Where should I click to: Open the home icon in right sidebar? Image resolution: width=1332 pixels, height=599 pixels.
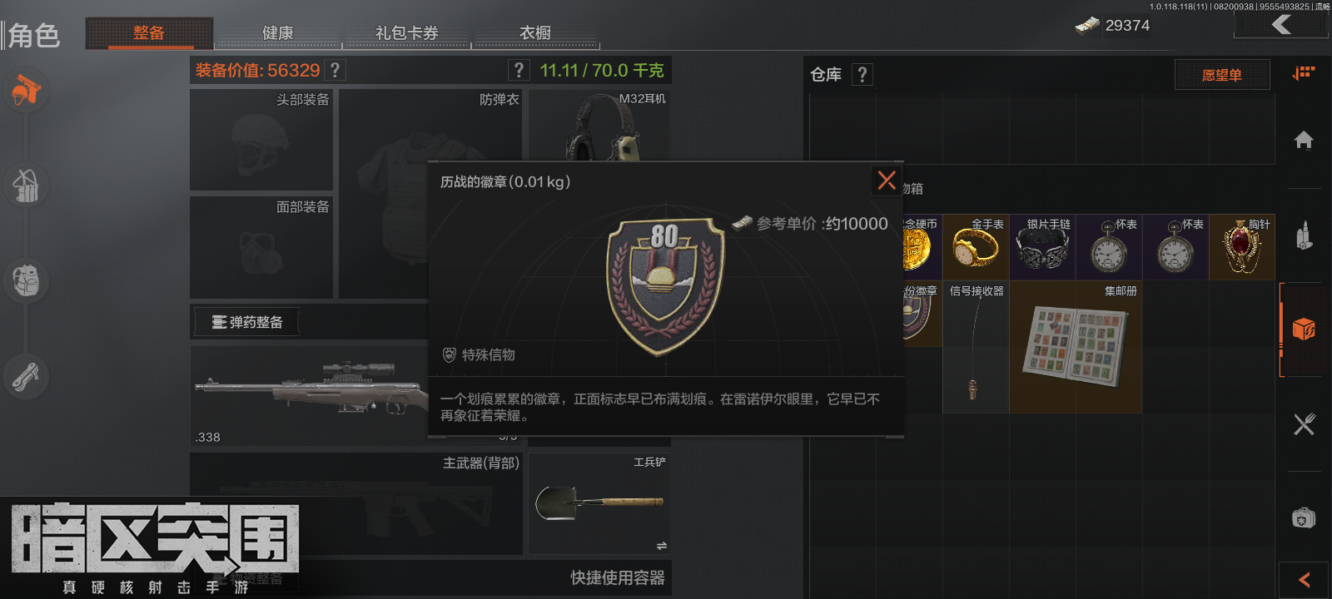[1304, 140]
